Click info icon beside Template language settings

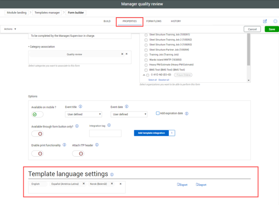click(112, 175)
